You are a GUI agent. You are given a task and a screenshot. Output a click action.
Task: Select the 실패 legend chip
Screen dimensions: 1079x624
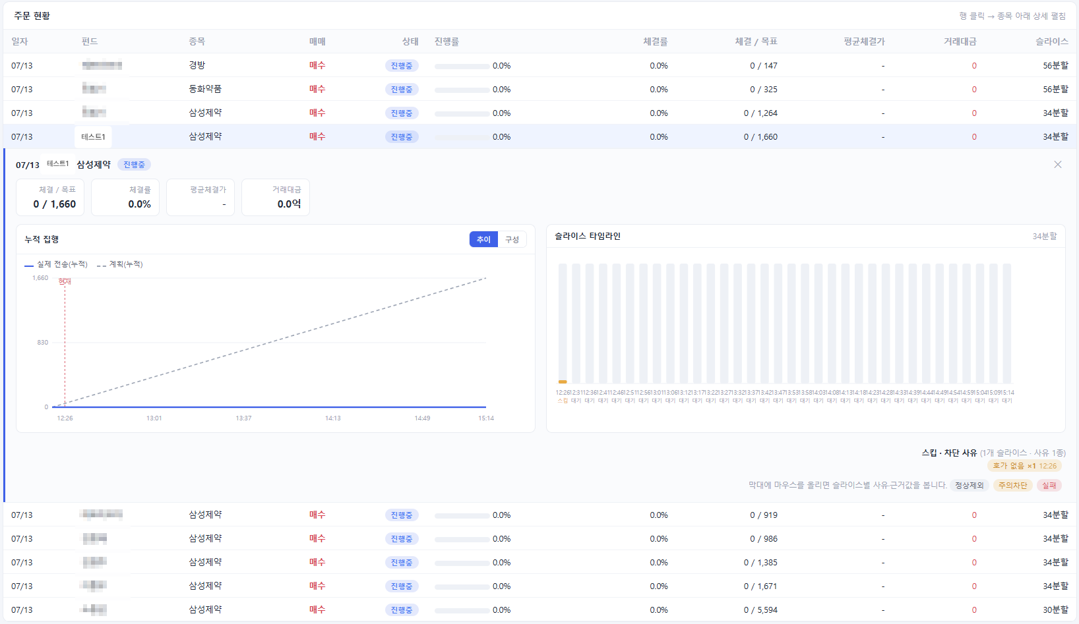(x=1049, y=486)
